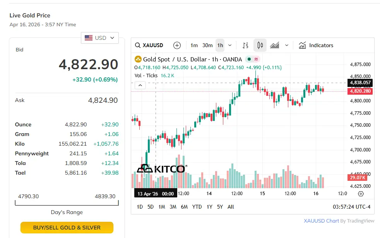Select the Area chart style icon

click(x=275, y=46)
